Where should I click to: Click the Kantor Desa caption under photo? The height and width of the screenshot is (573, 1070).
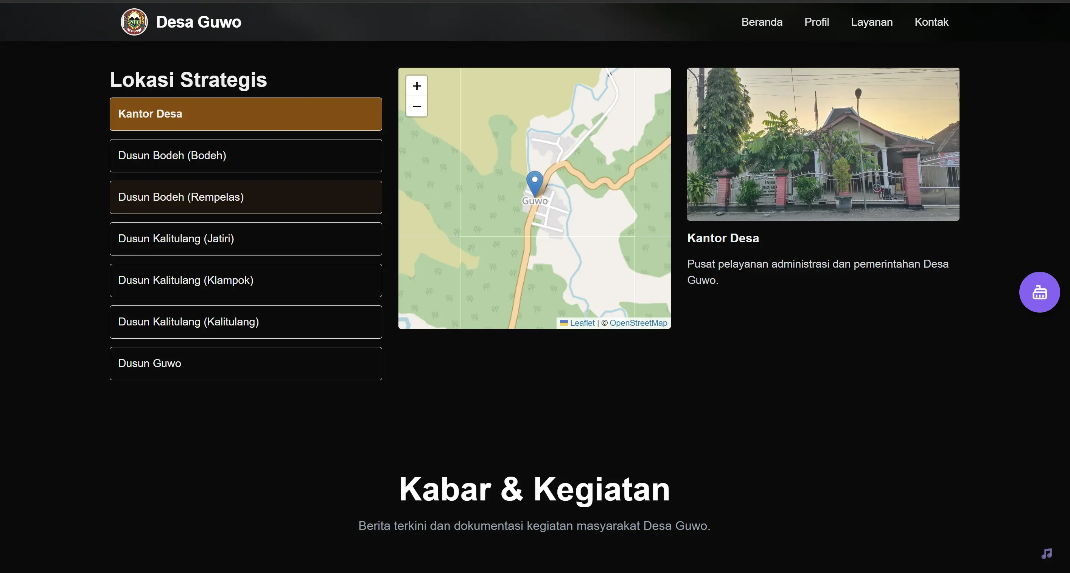(x=723, y=238)
